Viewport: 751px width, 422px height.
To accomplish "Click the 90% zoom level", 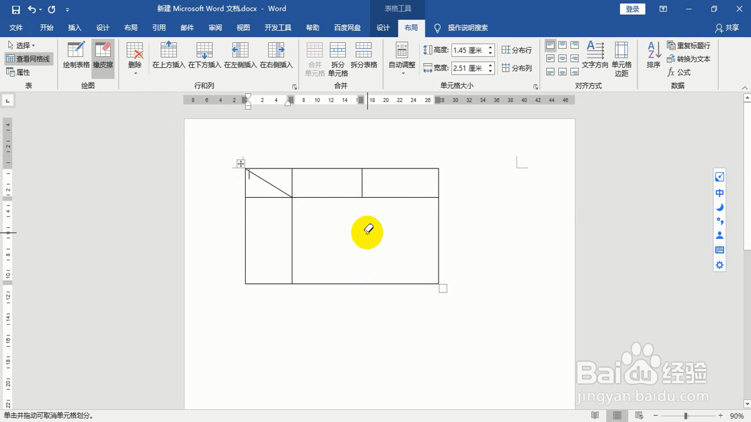I will pos(737,416).
